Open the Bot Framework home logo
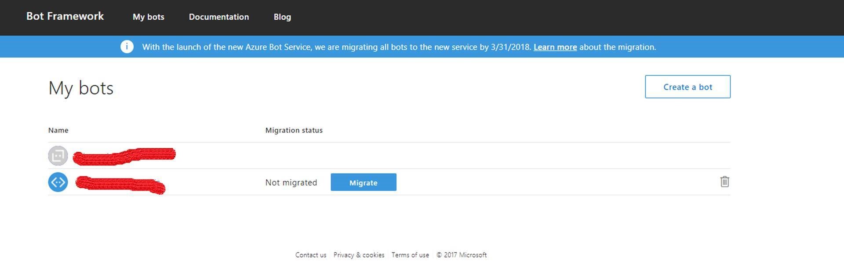The height and width of the screenshot is (277, 844). pyautogui.click(x=65, y=16)
